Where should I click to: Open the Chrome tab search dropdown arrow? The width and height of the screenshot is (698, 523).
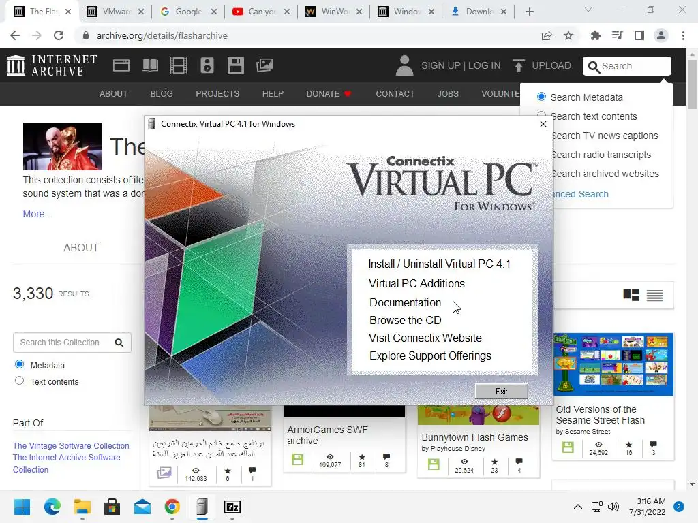click(x=588, y=10)
